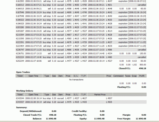
Task: Click the Free Margin value 11 890.48
Action: click(x=141, y=119)
